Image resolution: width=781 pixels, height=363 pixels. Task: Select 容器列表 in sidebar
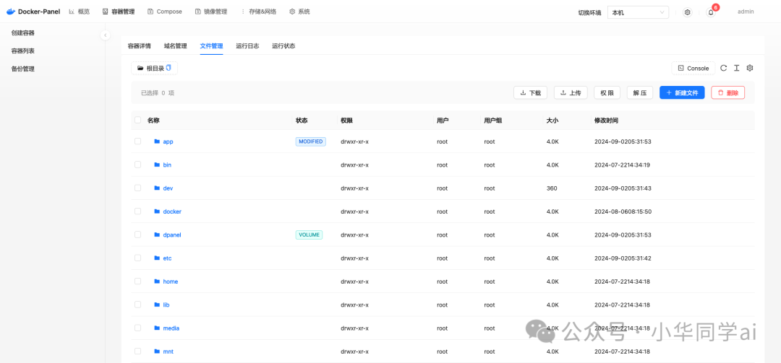[23, 51]
